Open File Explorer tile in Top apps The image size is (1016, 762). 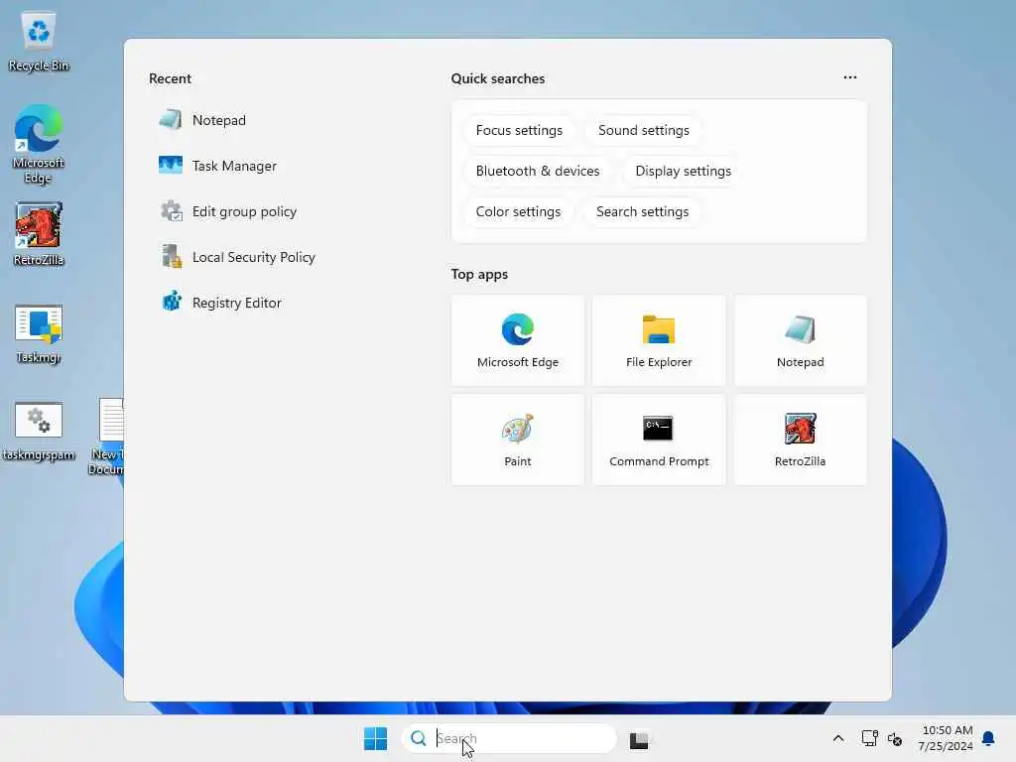coord(659,340)
